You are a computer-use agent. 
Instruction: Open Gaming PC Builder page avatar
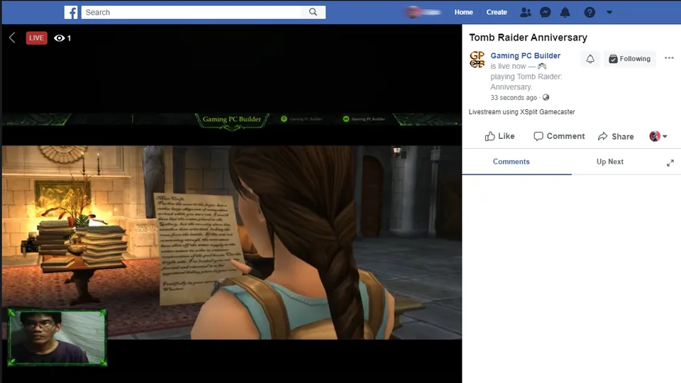click(477, 60)
